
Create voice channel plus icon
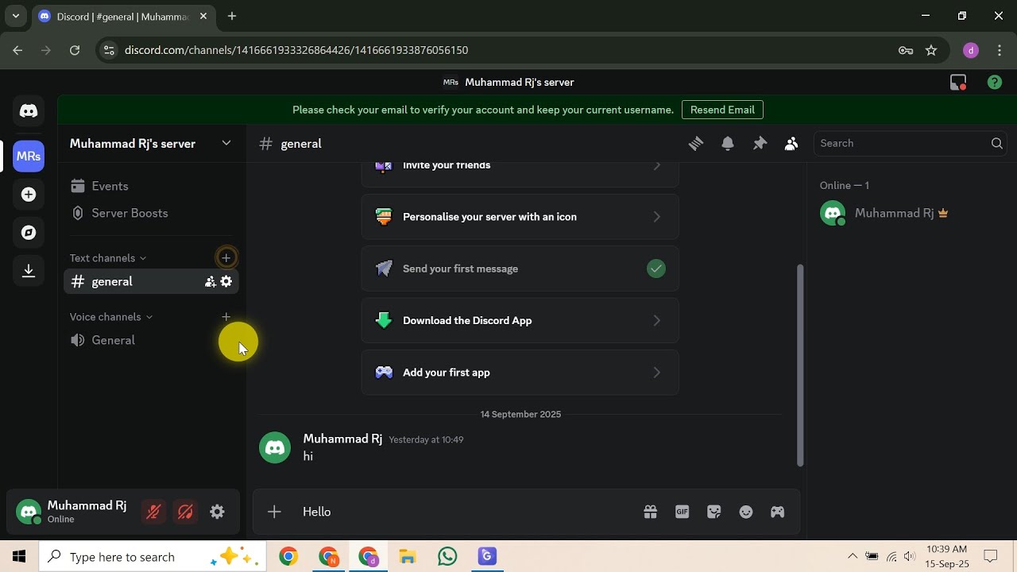point(226,316)
